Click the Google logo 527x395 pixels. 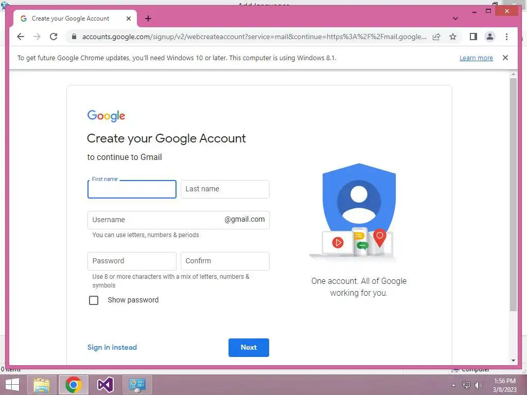(106, 116)
